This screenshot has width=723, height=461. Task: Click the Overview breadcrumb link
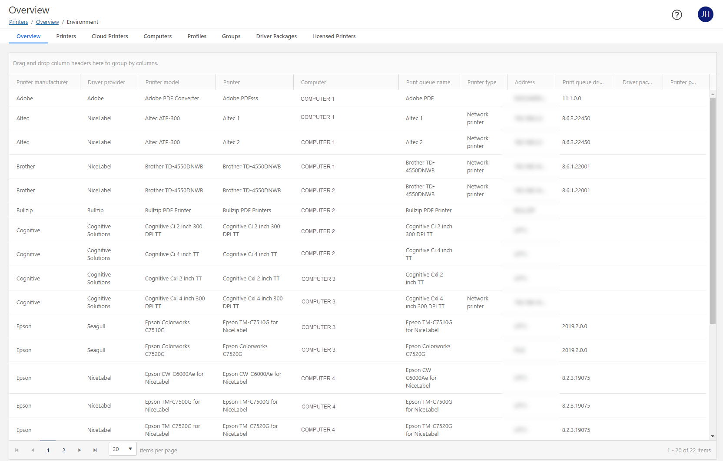coord(47,22)
